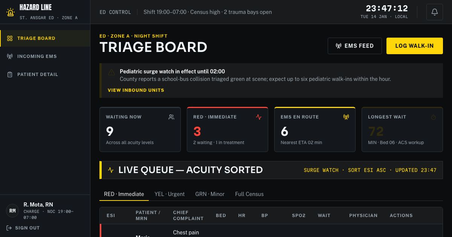The image size is (452, 237).
Task: Open the EMS Feed button
Action: tap(355, 46)
